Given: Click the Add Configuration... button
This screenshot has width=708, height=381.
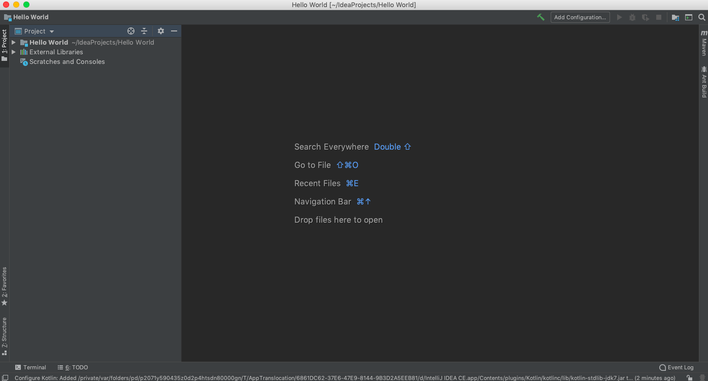Looking at the screenshot, I should (x=580, y=17).
